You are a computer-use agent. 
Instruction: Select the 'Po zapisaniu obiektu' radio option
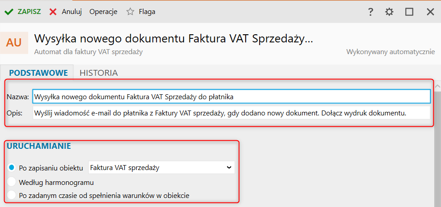click(12, 168)
